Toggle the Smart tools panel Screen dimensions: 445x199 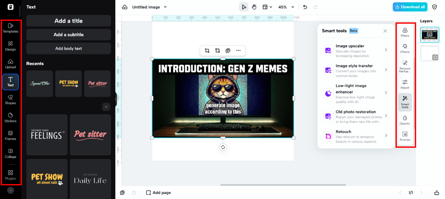405,102
